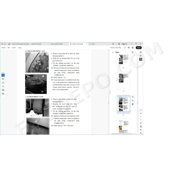Screen dimensions: 177x177
Task: Click the Pages panel horizontal scrollbar
Action: coord(122,134)
